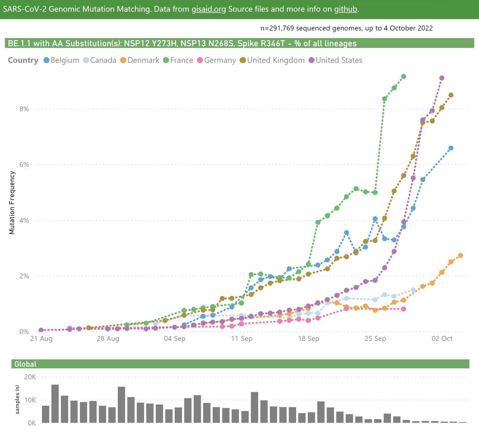The image size is (479, 432).
Task: Select the Canada legend color dot
Action: click(x=85, y=60)
